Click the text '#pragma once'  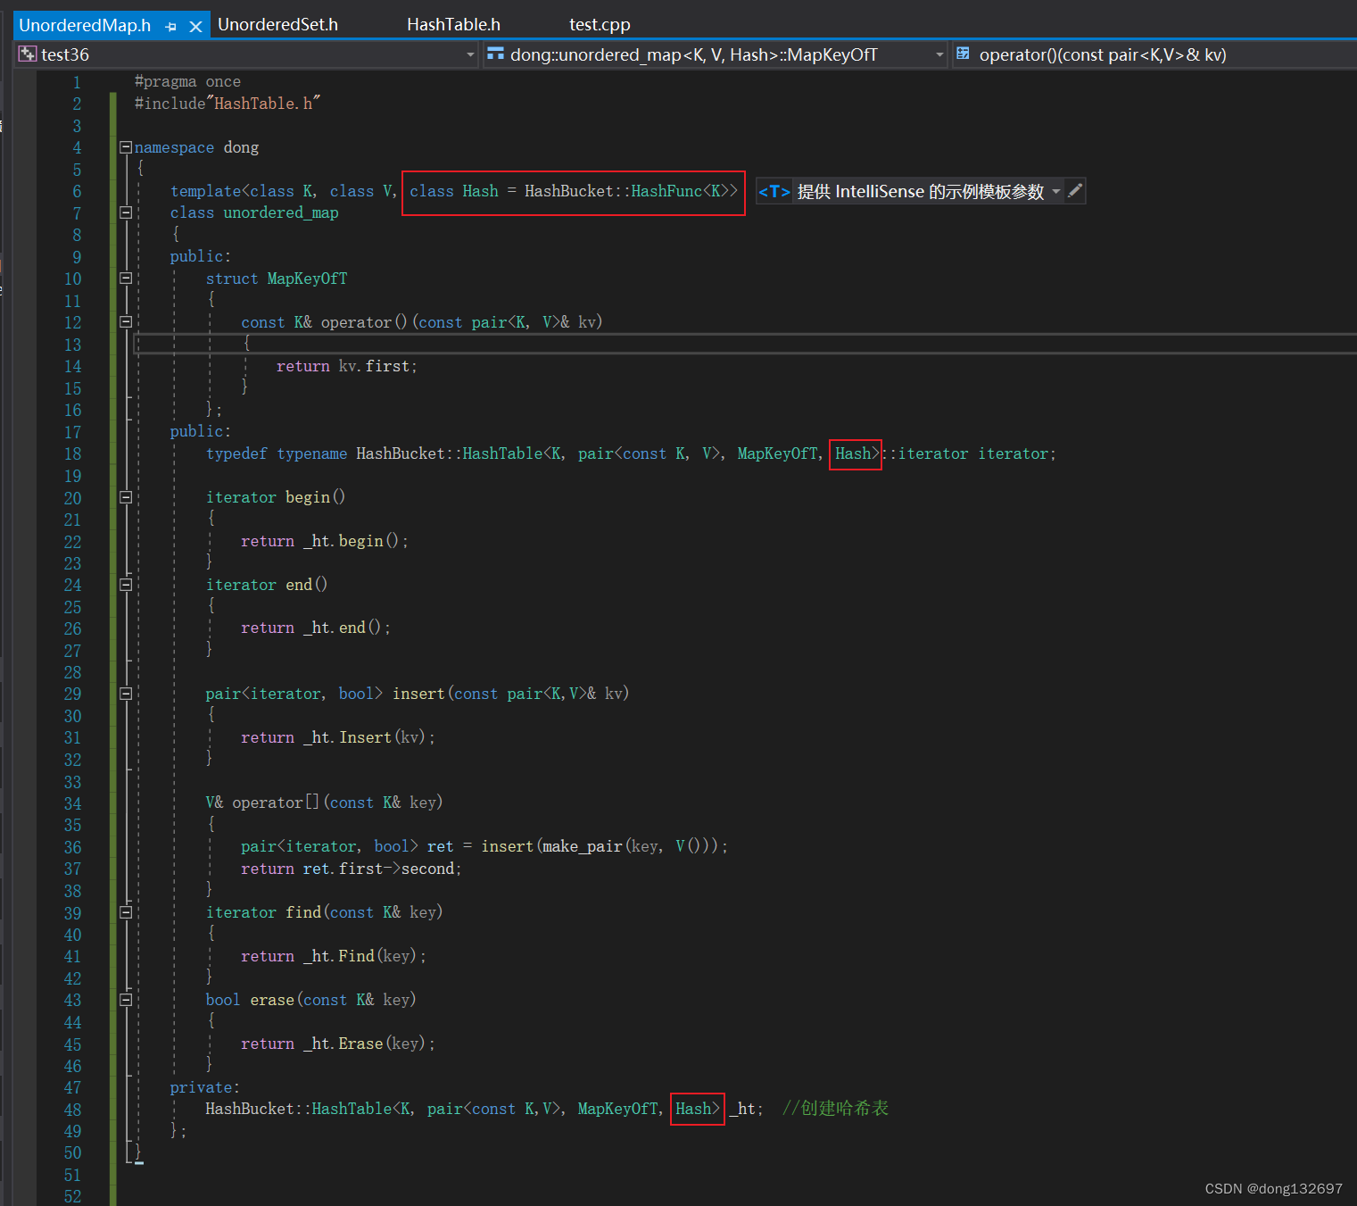187,82
